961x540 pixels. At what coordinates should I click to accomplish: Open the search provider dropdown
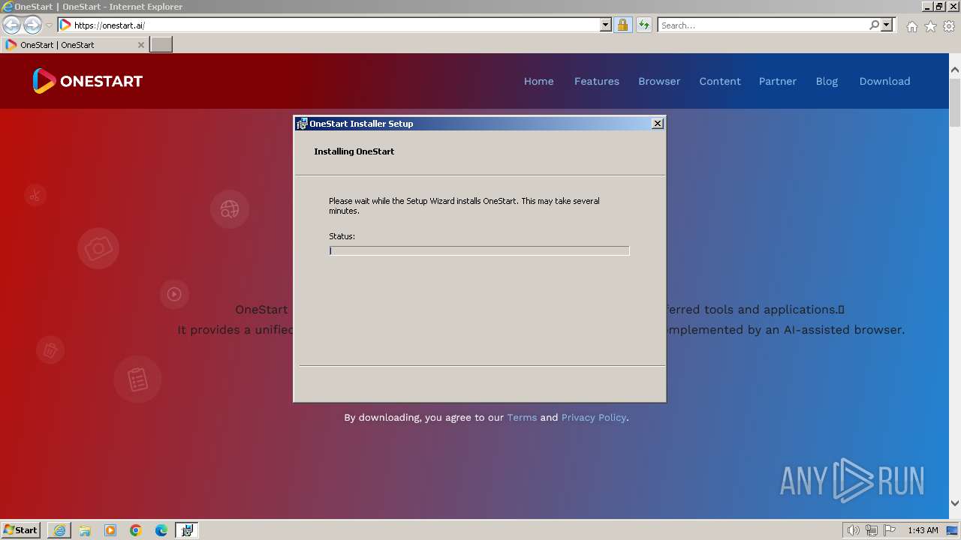click(887, 25)
